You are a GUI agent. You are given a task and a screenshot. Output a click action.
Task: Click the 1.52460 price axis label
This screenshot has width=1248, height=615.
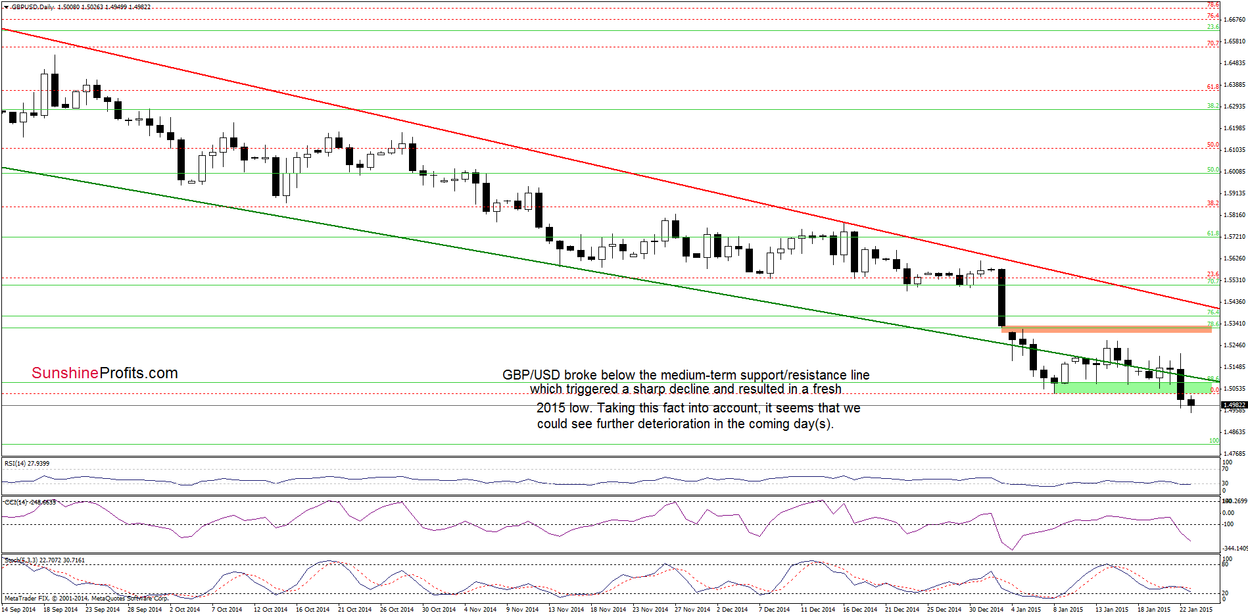[x=1235, y=345]
